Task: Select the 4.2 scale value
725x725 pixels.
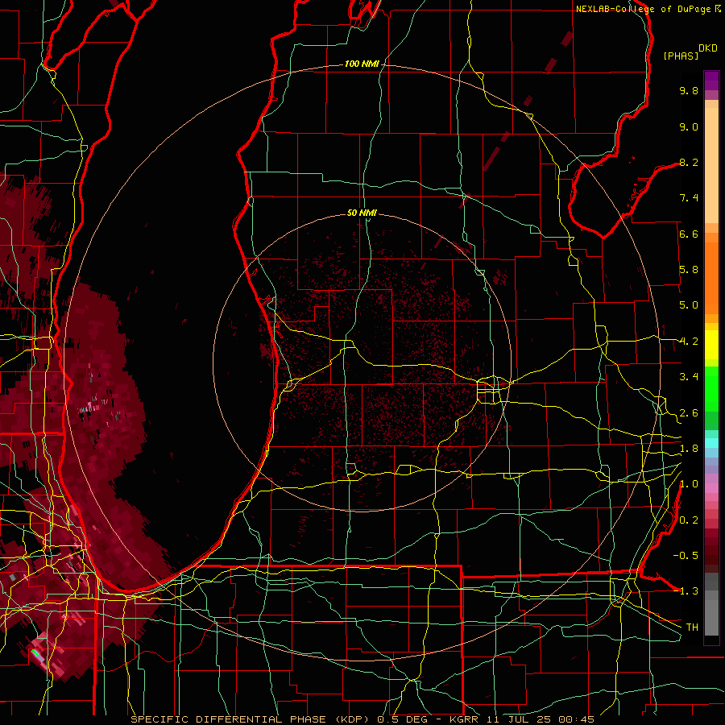Action: click(689, 342)
